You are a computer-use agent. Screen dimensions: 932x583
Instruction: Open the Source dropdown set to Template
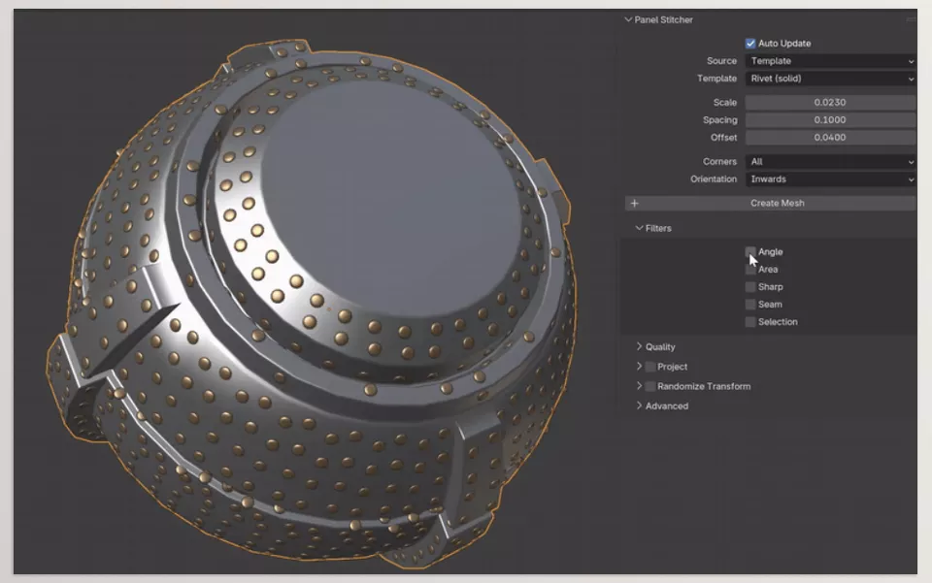pyautogui.click(x=831, y=61)
